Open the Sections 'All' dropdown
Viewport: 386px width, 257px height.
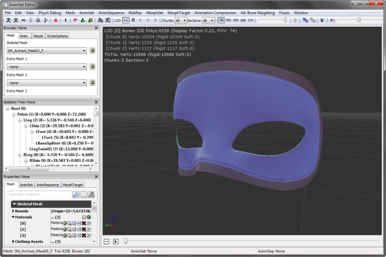[x=208, y=21]
